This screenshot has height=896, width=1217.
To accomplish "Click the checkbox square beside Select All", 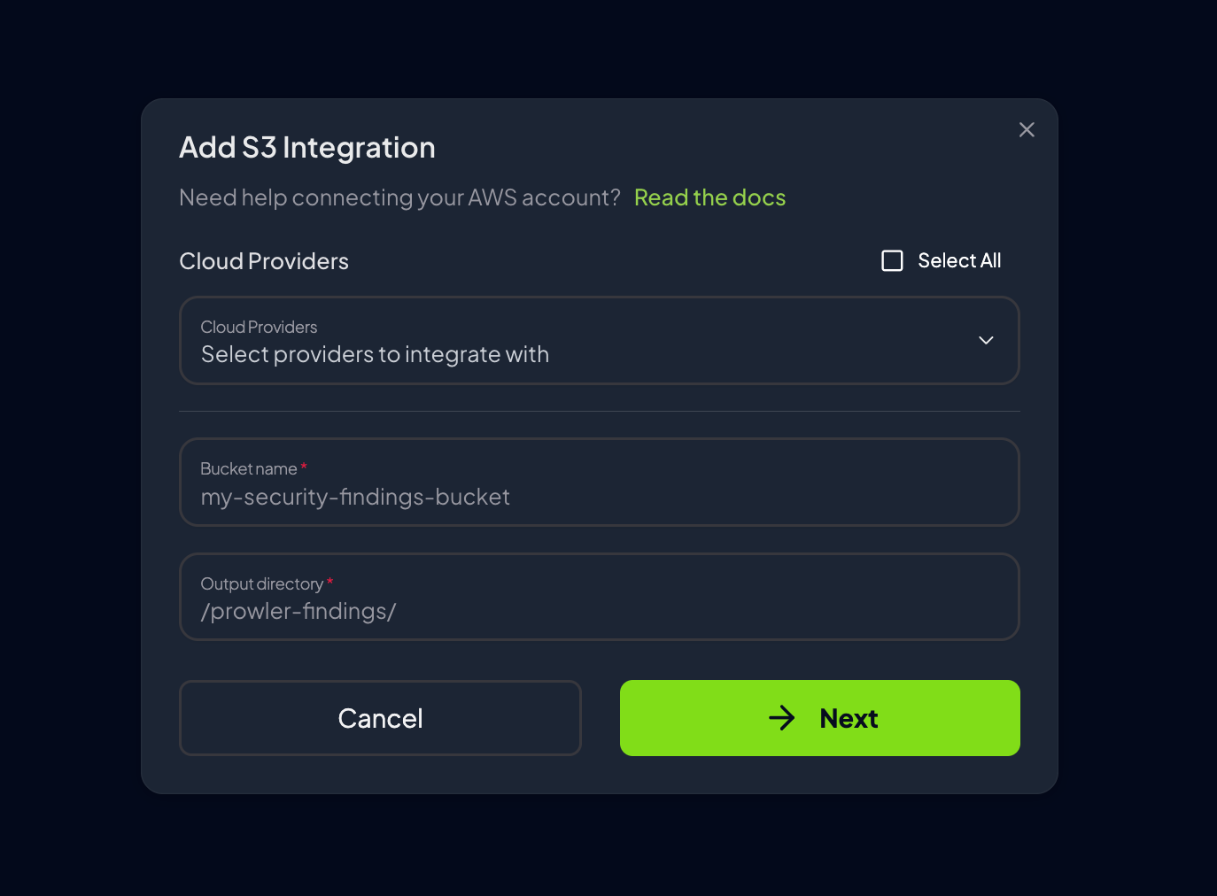I will 891,260.
